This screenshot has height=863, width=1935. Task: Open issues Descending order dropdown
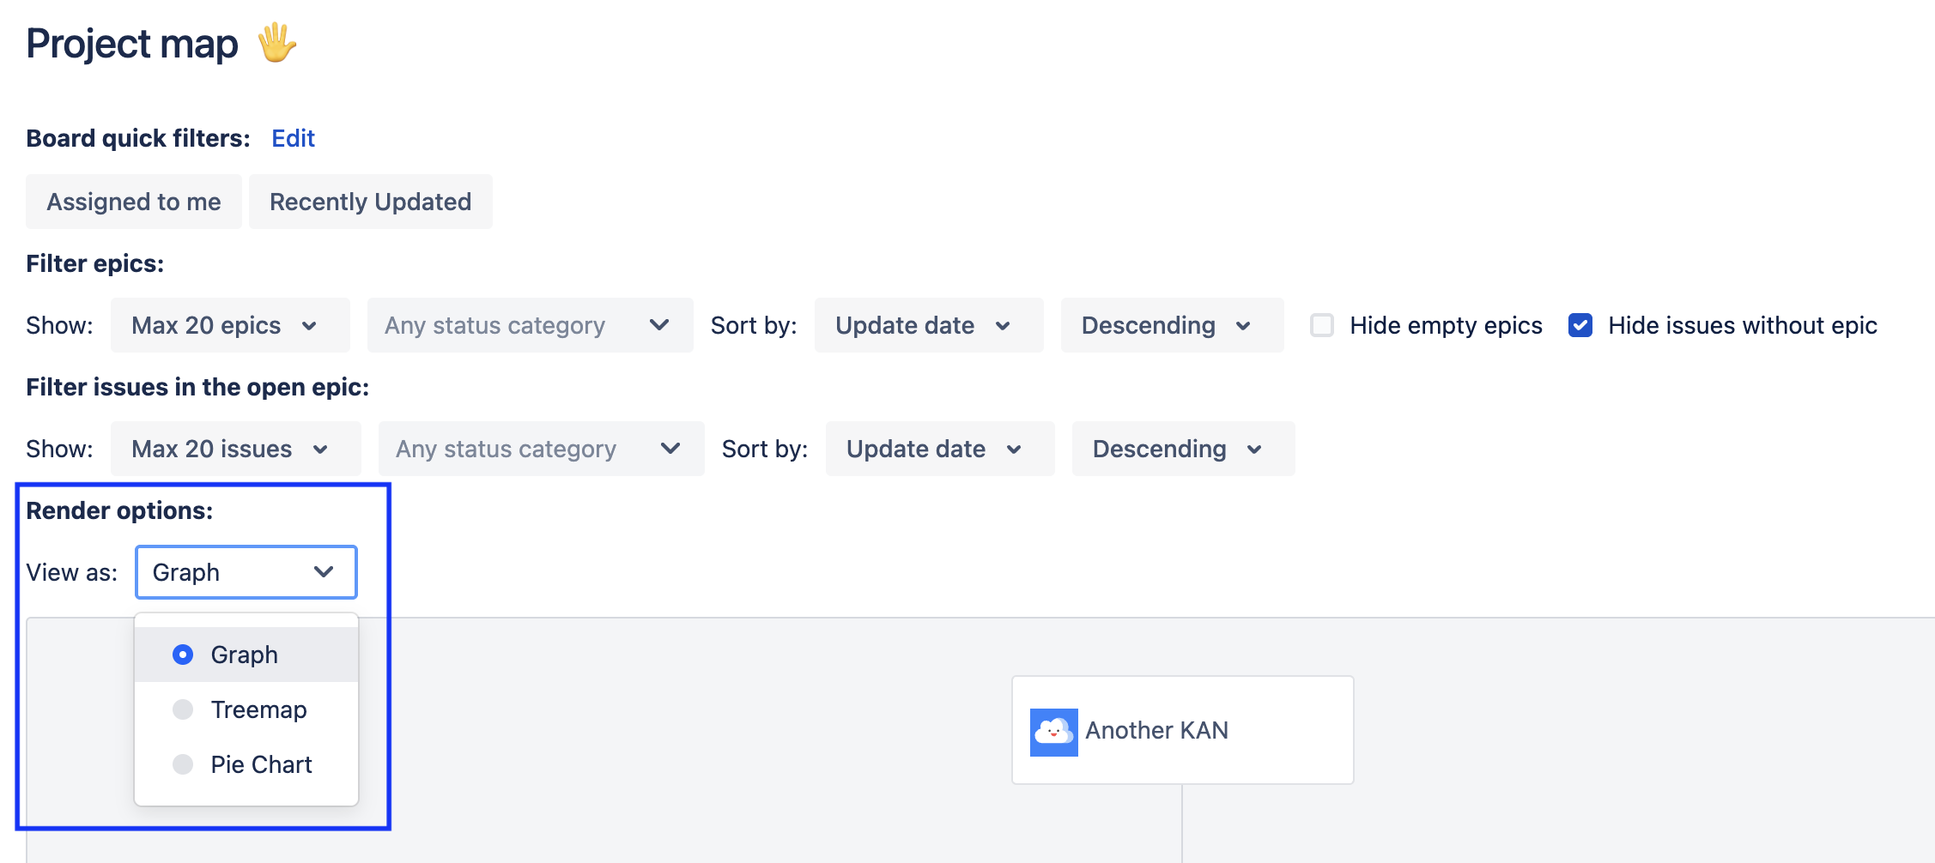pos(1183,449)
